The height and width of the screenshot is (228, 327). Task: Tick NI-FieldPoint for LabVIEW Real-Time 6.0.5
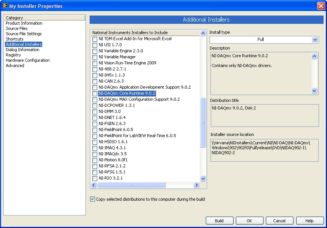point(95,136)
